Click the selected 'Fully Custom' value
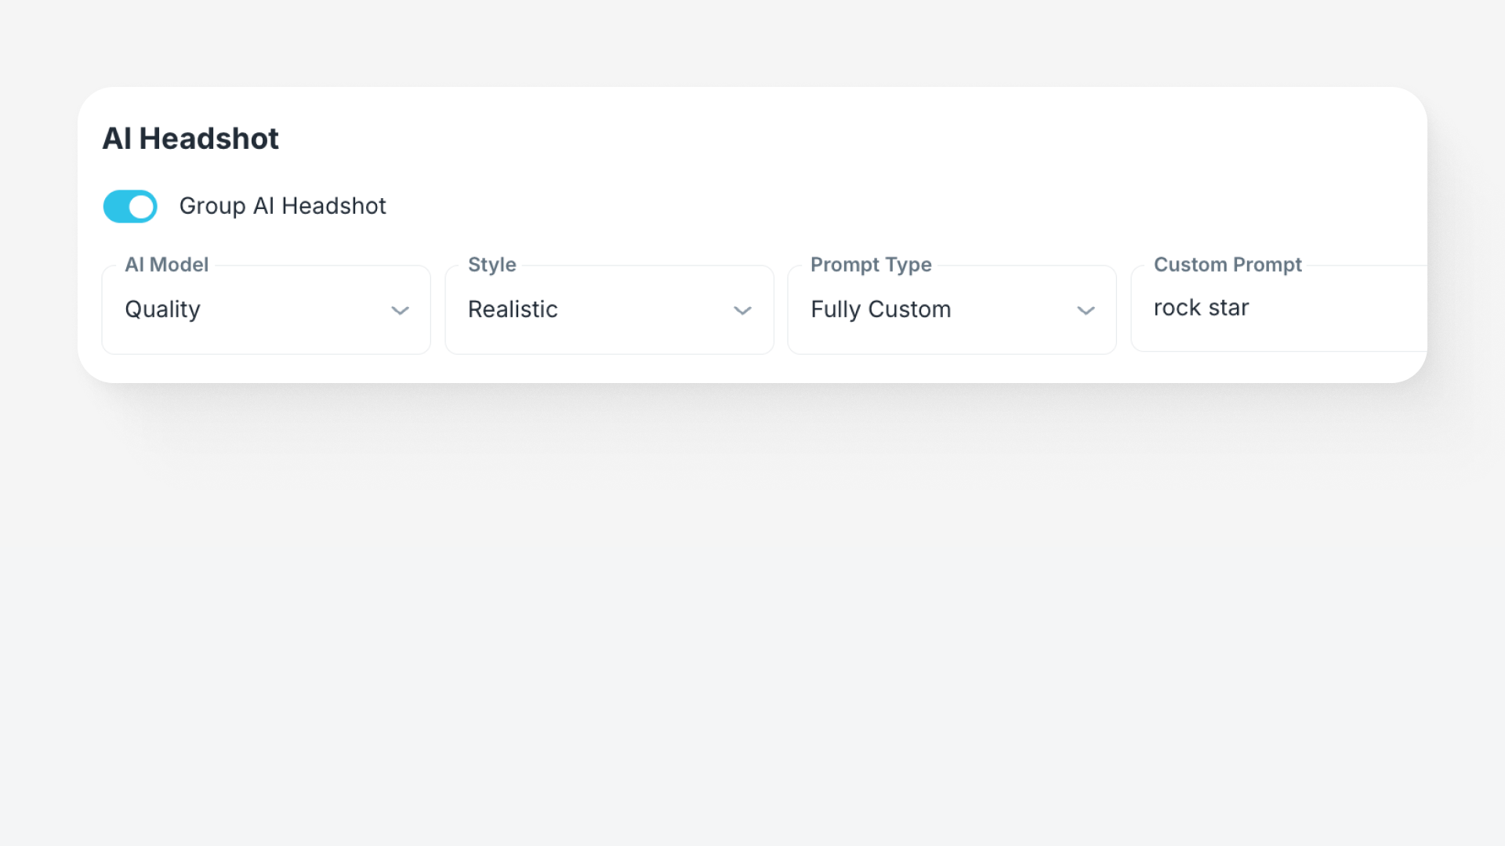 tap(880, 309)
